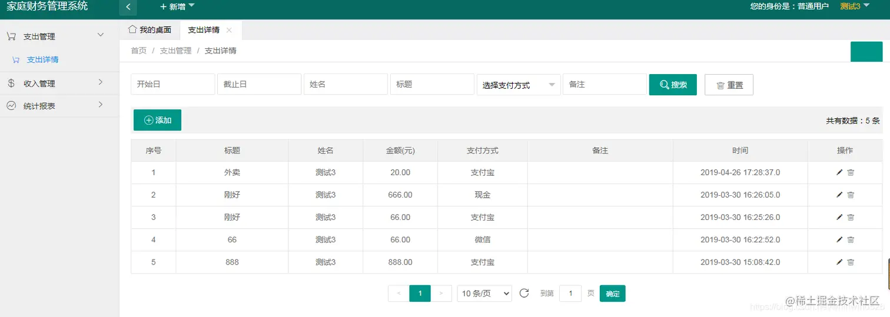Edit the 外卖 row with pencil icon
This screenshot has height=317, width=890.
click(x=839, y=172)
